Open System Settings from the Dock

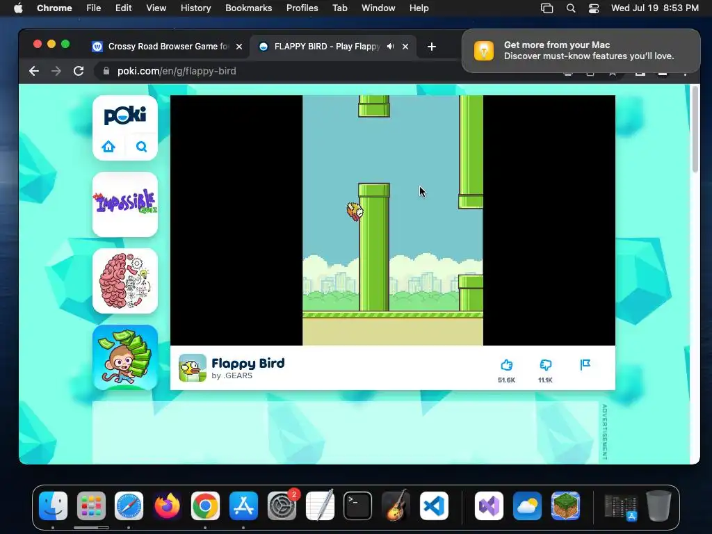282,506
